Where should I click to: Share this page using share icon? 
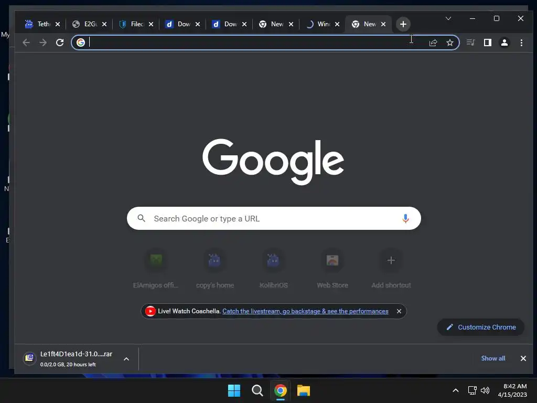pyautogui.click(x=433, y=43)
